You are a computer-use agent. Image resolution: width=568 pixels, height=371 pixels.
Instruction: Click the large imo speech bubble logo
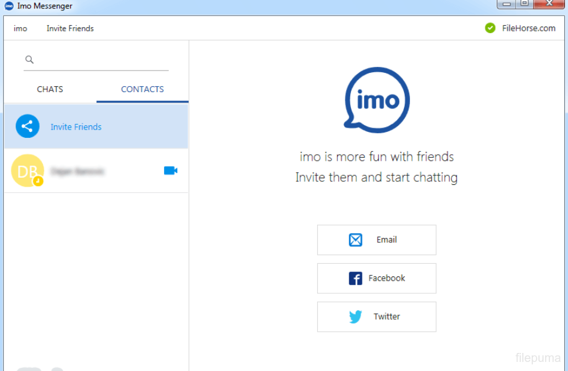(377, 100)
